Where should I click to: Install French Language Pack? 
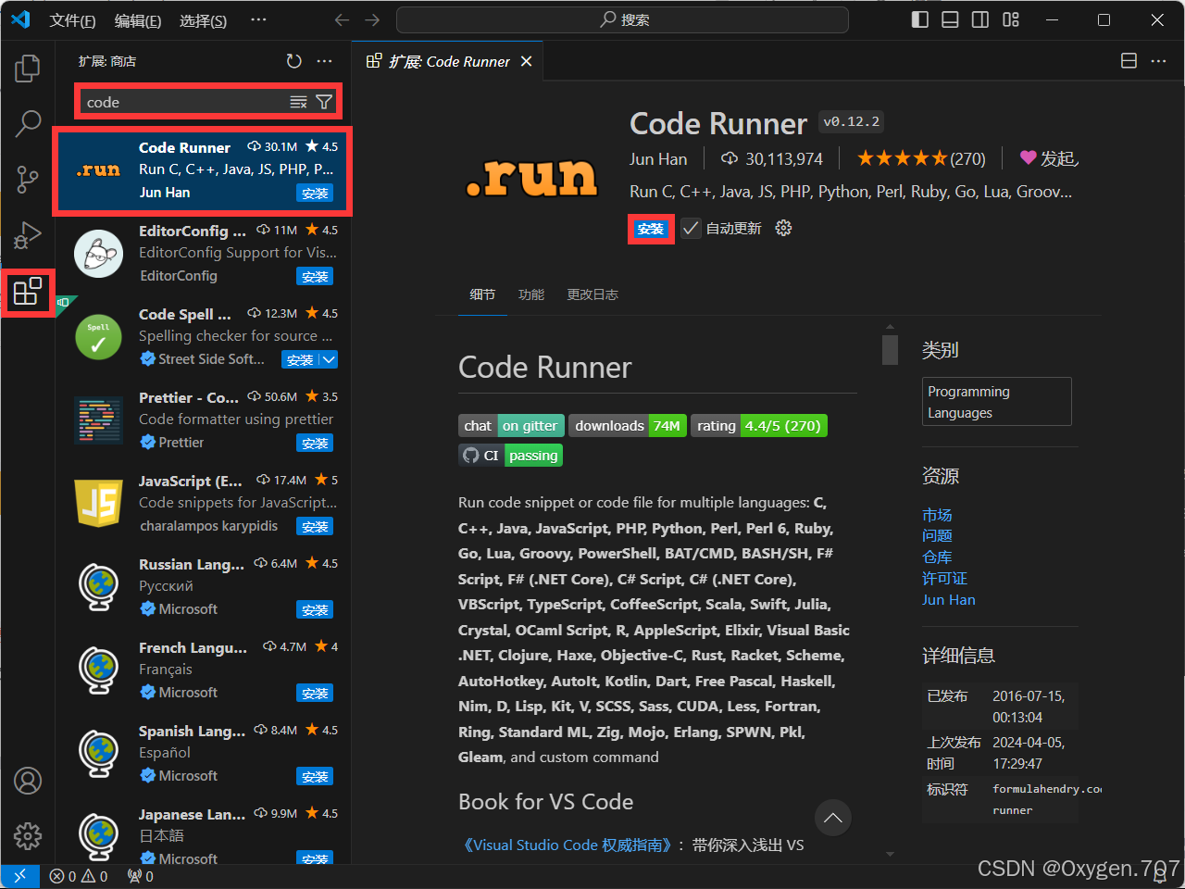315,693
